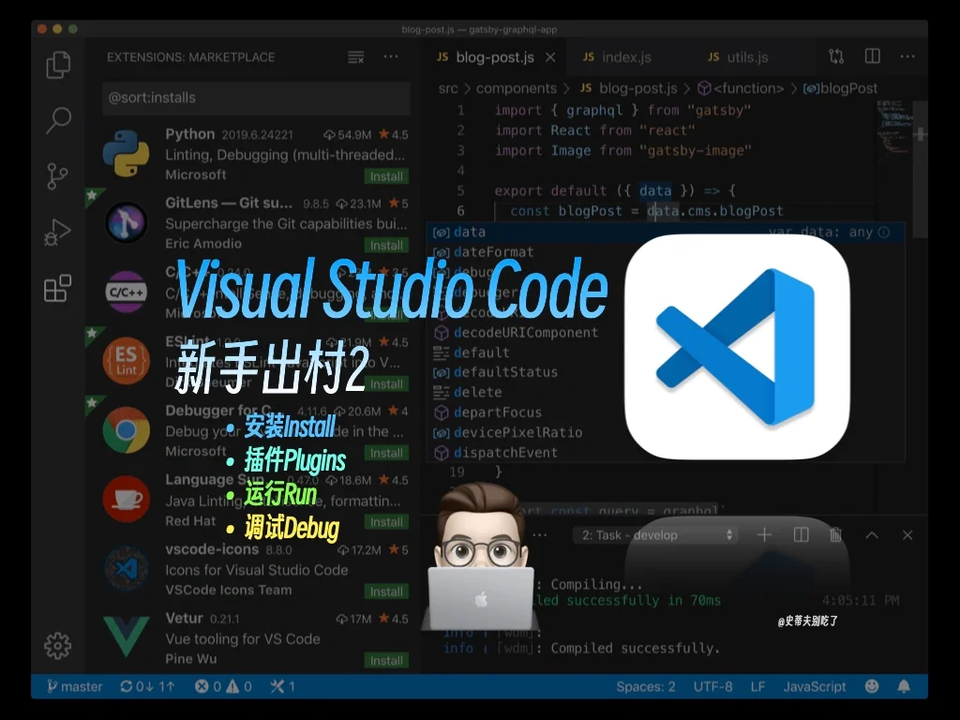Change language mode 'JavaScript'
The image size is (960, 720).
click(x=815, y=686)
